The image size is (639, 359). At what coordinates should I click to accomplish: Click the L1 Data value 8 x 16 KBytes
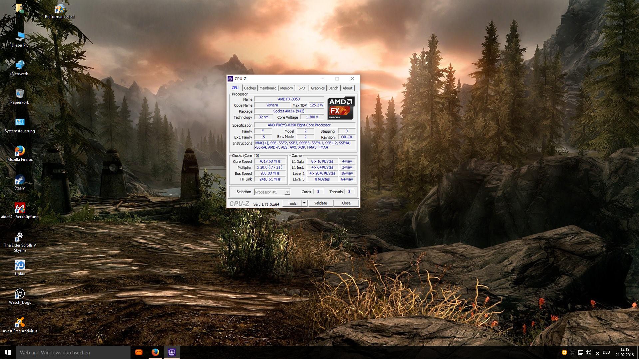pos(322,161)
